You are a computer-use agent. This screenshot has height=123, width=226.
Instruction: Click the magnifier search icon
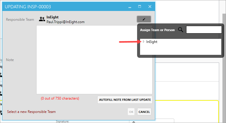(x=181, y=30)
